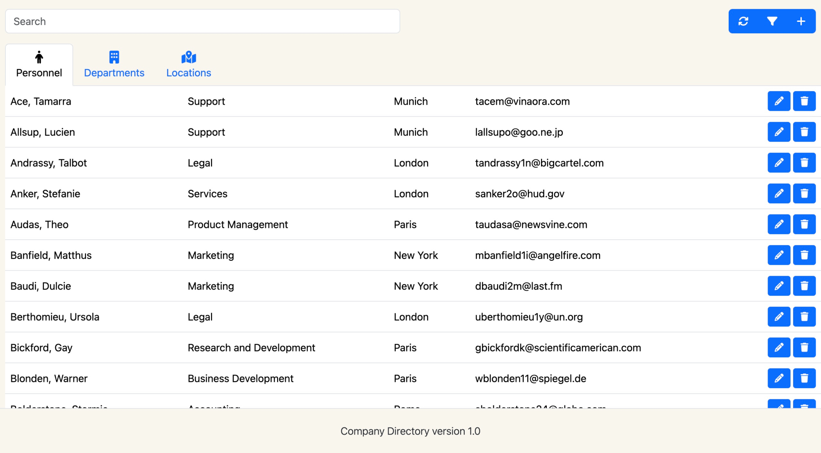Click the tandrassy1n@bigcartel.com email cell
This screenshot has height=453, width=821.
pos(539,163)
